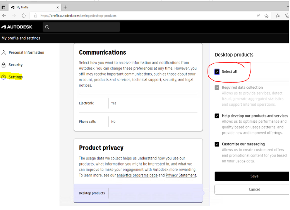Open a new browser tab
The height and width of the screenshot is (210, 290).
(65, 7)
